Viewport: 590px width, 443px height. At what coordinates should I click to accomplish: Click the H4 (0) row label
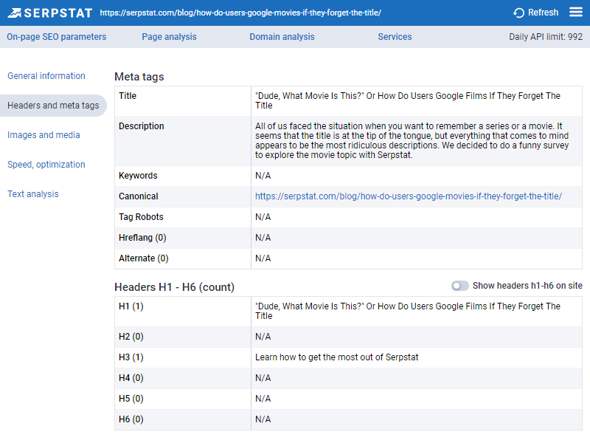coord(131,378)
